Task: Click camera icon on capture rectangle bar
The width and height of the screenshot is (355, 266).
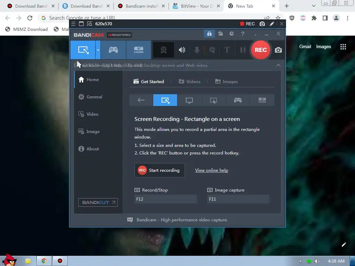Action: 262,24
